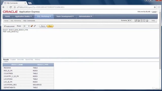Open the Help link

coord(153,21)
